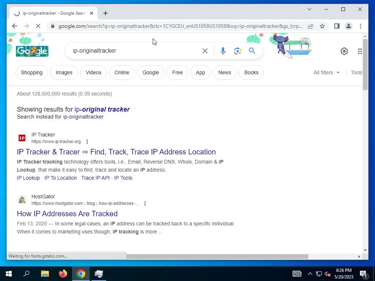Switch to News results

pyautogui.click(x=224, y=72)
